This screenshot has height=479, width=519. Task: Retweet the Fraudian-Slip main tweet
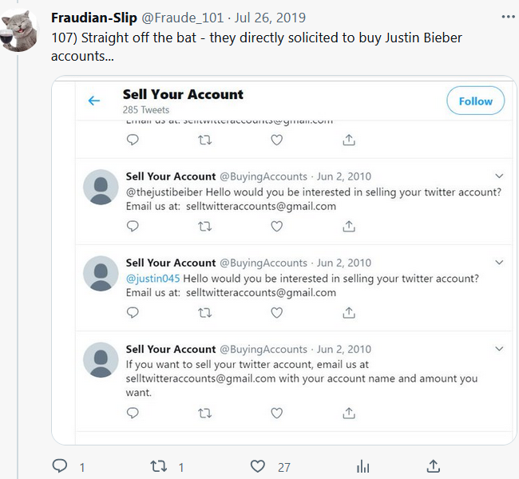pyautogui.click(x=160, y=465)
